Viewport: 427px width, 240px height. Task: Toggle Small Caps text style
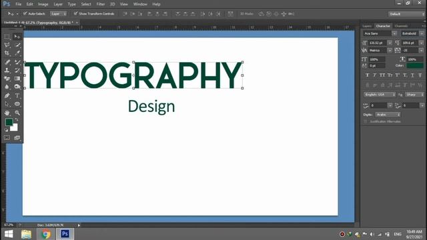(390, 75)
